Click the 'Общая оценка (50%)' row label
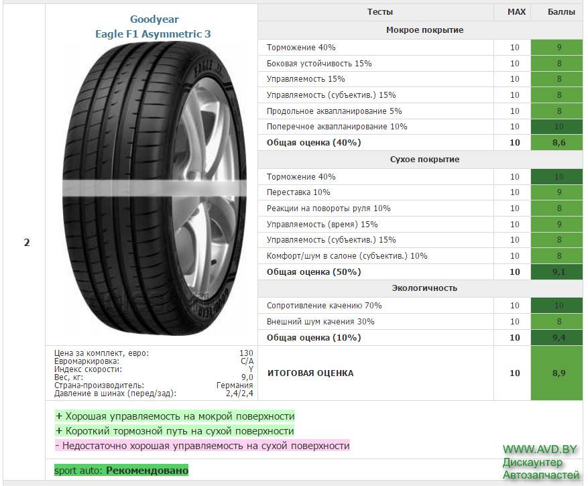 pos(314,272)
